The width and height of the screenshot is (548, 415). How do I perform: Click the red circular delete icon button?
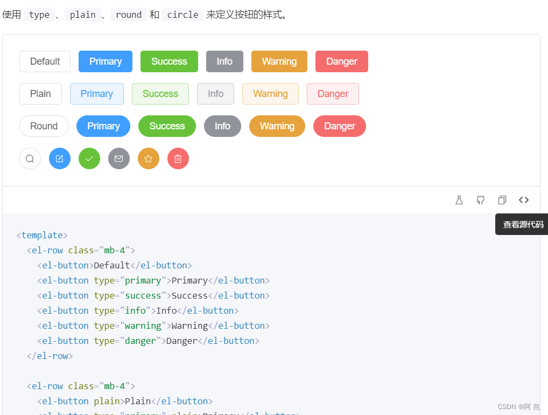pyautogui.click(x=178, y=158)
